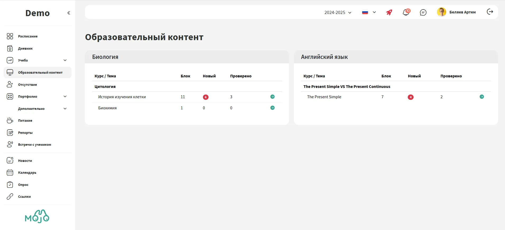
Task: Click the Mojo logo in the sidebar
Action: pos(37,217)
